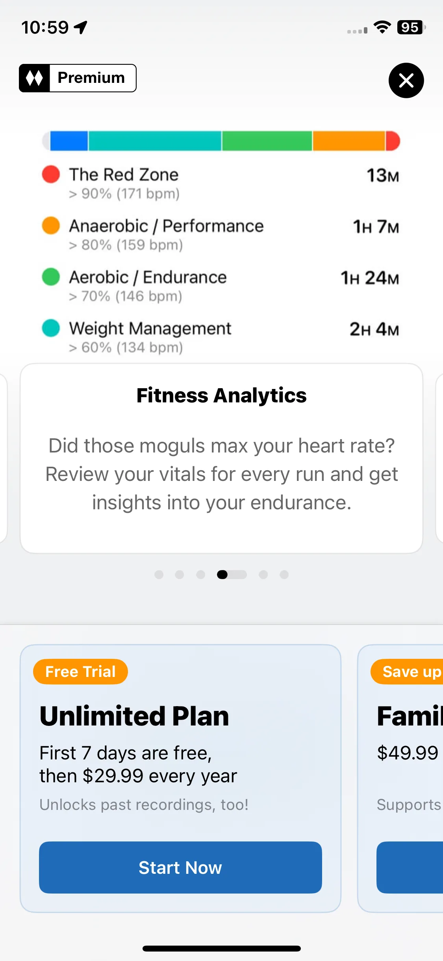
Task: Select the Unlimited Plan card title
Action: click(134, 716)
